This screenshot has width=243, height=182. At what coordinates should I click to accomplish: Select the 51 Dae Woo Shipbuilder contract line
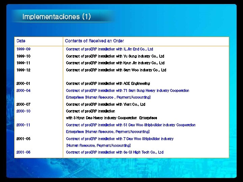click(131, 125)
